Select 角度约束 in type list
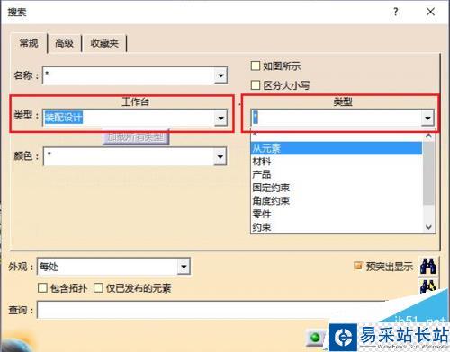 [337, 201]
